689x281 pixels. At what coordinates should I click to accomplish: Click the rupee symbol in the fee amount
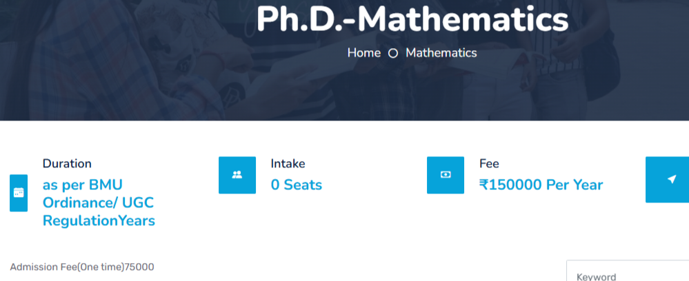483,185
